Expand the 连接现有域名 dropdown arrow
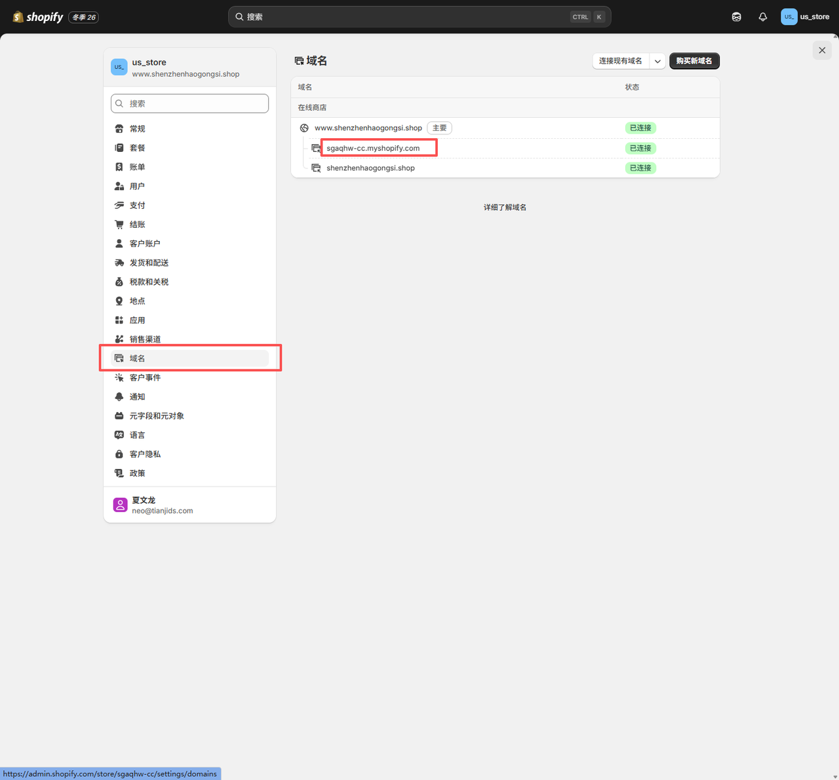The image size is (839, 780). click(657, 61)
